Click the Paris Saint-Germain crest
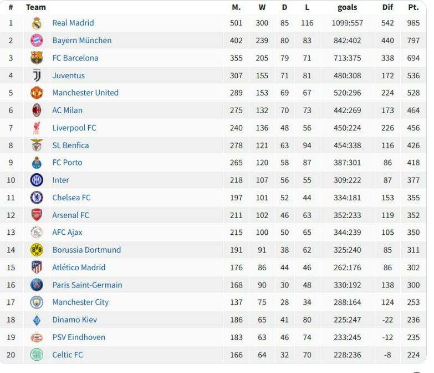Screen dimensions: 434x373 click(37, 285)
